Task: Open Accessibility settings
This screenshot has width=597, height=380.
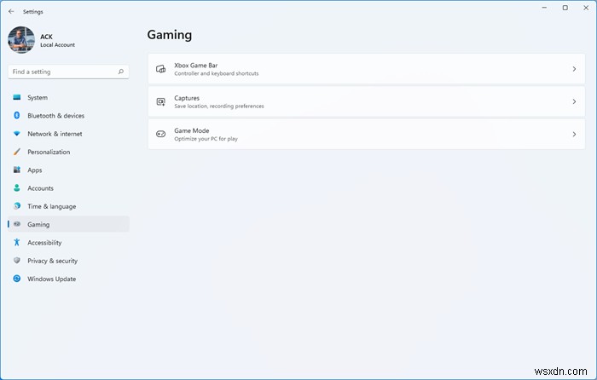Action: point(68,243)
